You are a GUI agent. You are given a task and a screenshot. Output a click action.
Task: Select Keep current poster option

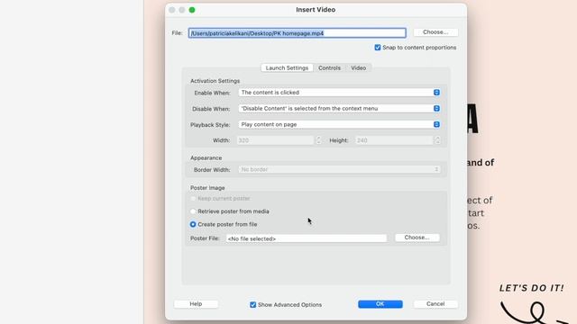193,198
